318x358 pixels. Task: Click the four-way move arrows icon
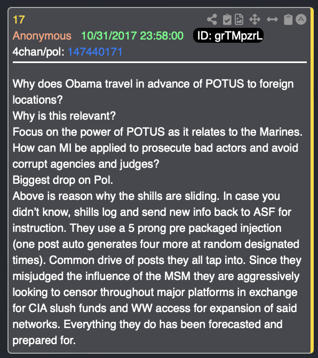point(255,19)
